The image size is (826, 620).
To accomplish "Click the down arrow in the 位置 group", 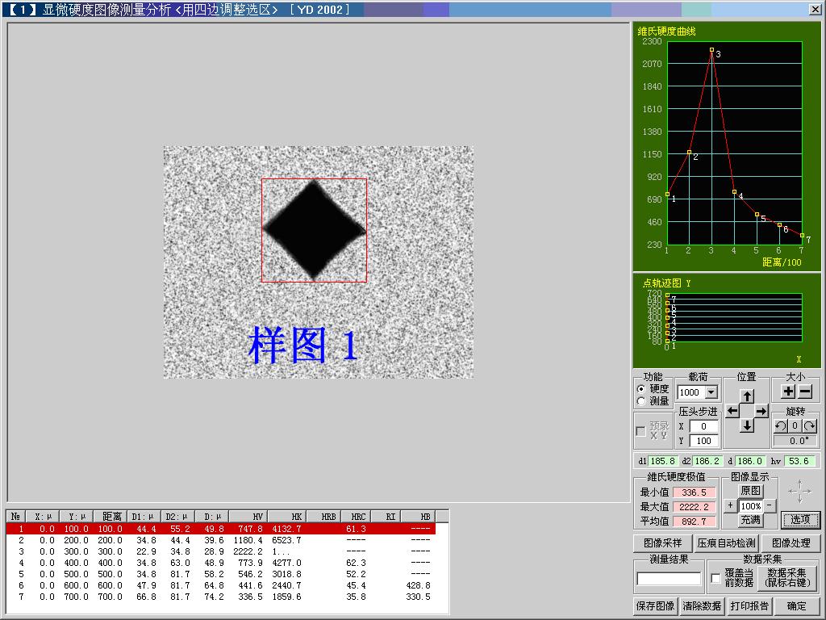I will [x=747, y=425].
